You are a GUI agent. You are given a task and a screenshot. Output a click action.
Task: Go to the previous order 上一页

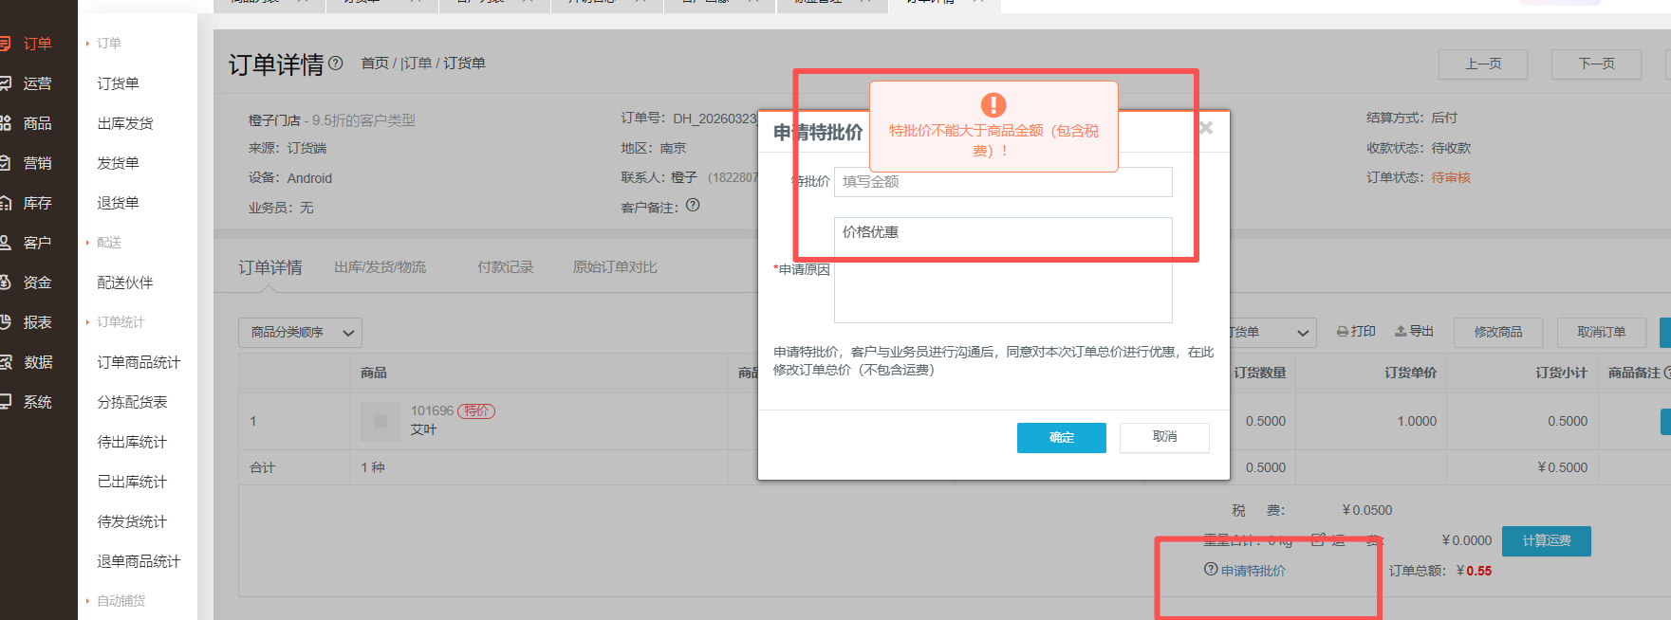coord(1483,64)
